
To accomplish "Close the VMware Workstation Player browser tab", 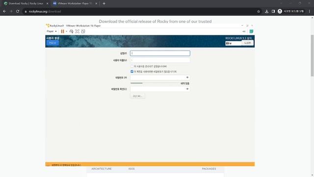I will [x=96, y=3].
